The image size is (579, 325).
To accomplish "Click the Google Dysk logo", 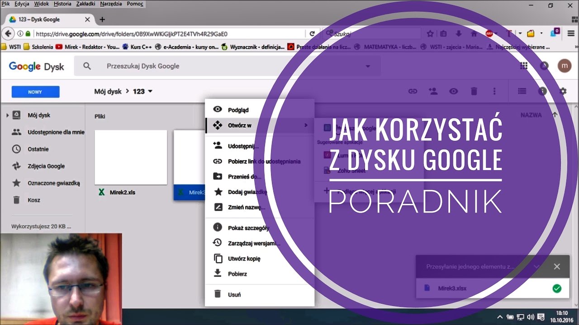I will [x=37, y=66].
